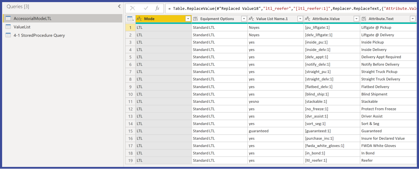Click the Attribute.Value data type icon
The image size is (419, 169).
pyautogui.click(x=308, y=19)
